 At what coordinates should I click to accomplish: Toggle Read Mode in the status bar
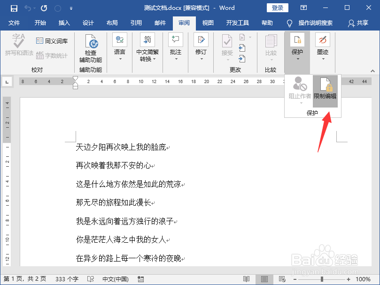(x=246, y=279)
